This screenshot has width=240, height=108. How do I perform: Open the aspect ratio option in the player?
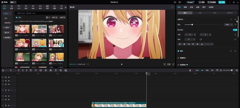click(x=169, y=64)
